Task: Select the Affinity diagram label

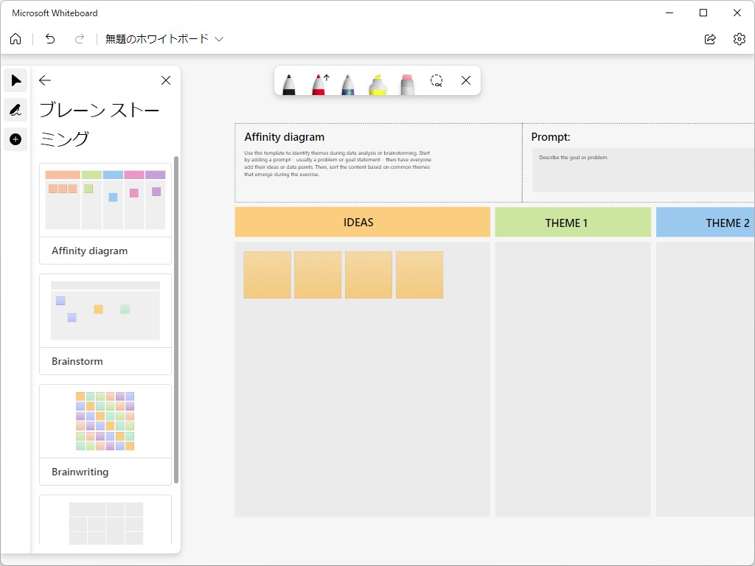Action: (89, 251)
